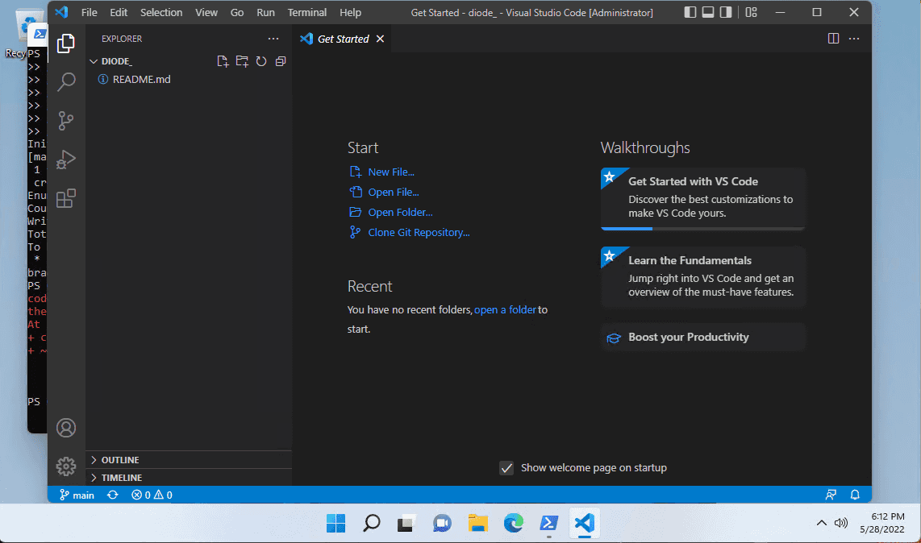Screen dimensions: 921x543
Task: Open Learn the Fundamentals walkthrough
Action: pos(702,277)
